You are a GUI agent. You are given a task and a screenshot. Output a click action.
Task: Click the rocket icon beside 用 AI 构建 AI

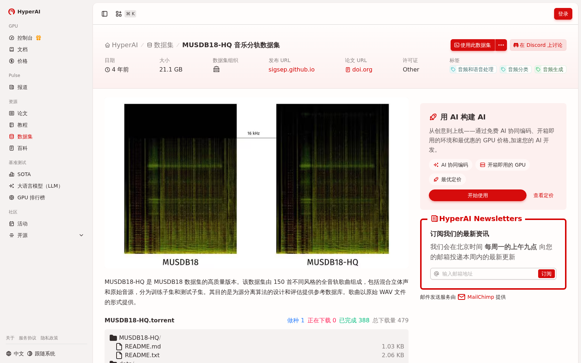(433, 117)
